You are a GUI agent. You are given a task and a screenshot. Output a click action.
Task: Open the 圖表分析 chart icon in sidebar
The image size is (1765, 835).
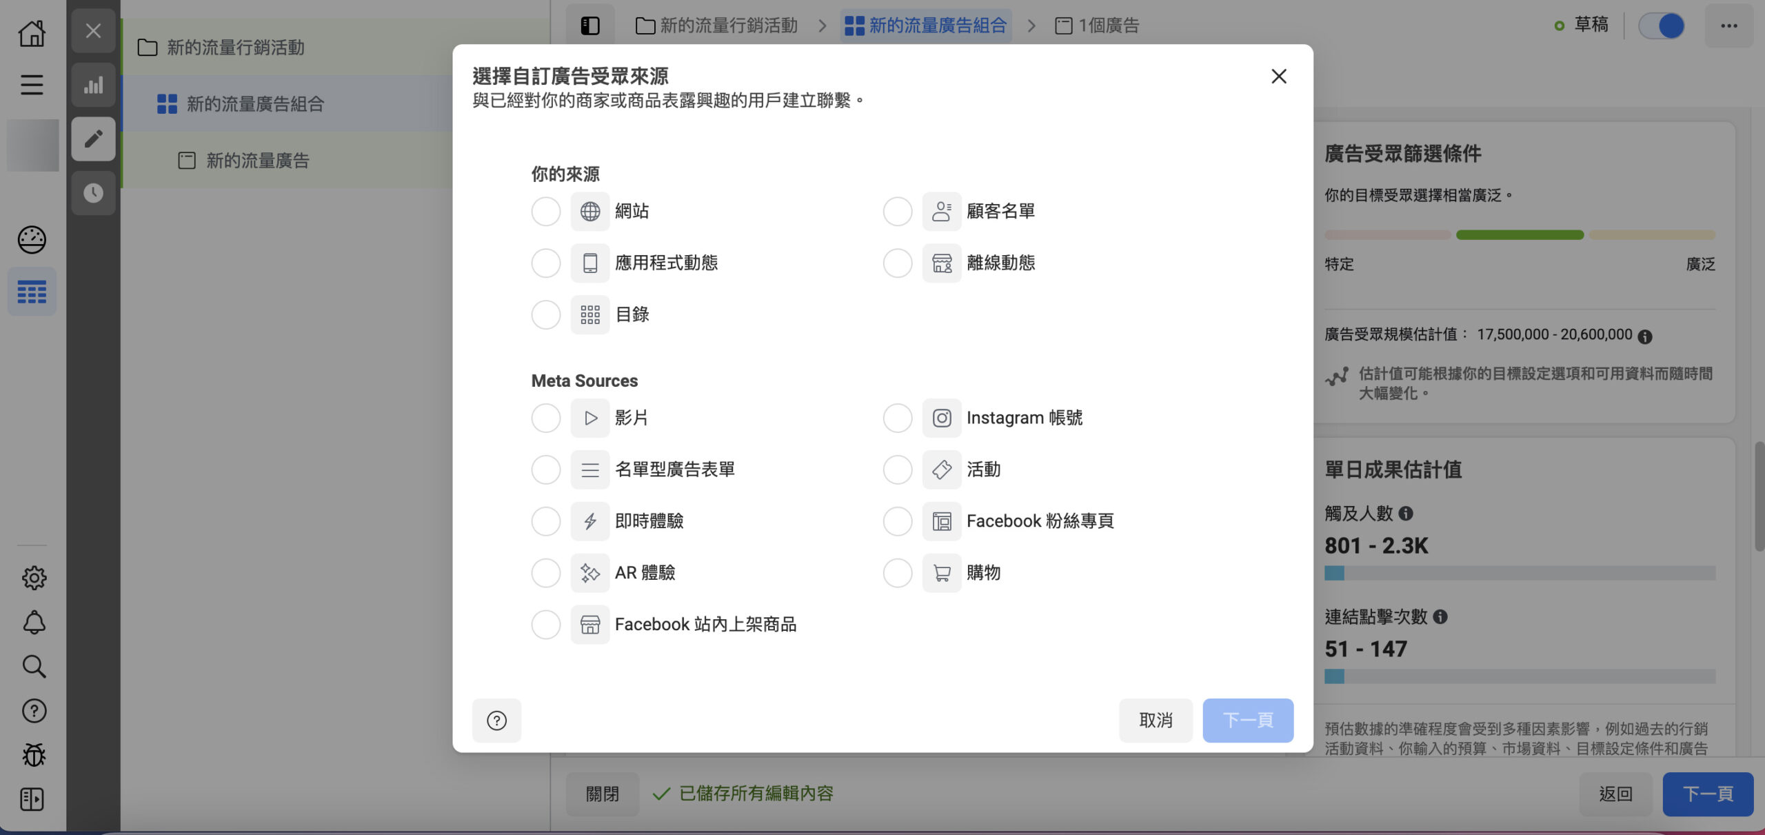(93, 84)
